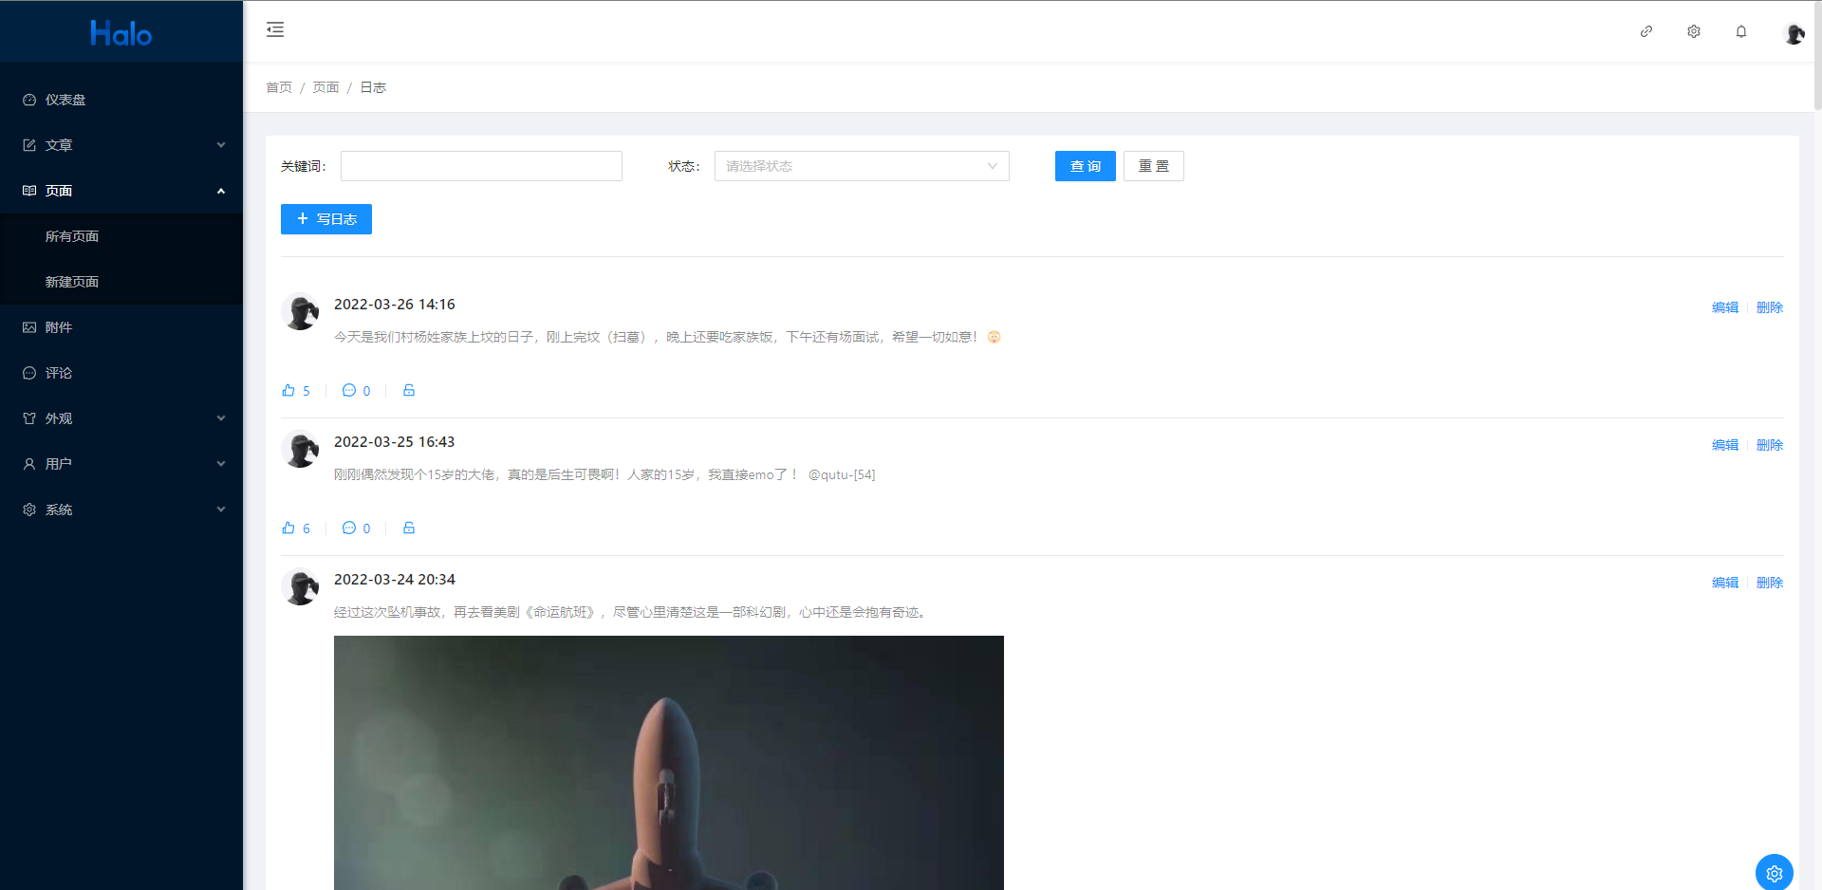
Task: Click 编辑 on the 2022-03-24 journal
Action: (x=1724, y=582)
